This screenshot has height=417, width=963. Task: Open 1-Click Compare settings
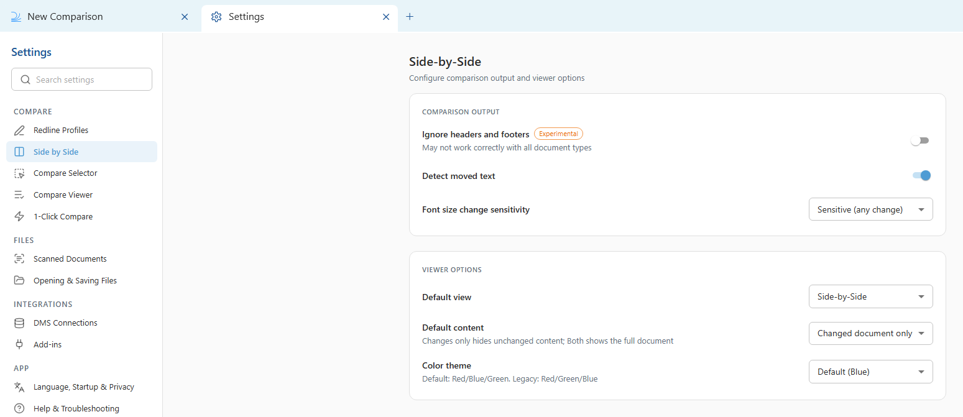click(81, 216)
